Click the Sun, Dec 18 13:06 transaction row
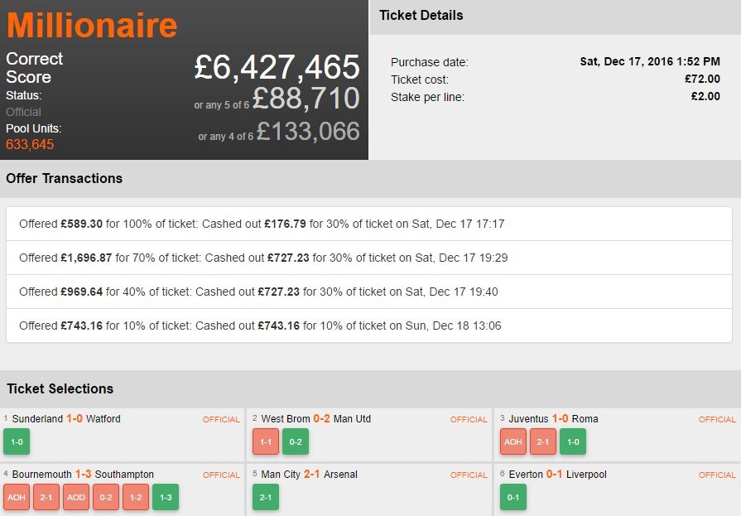Image resolution: width=741 pixels, height=516 pixels. point(368,326)
